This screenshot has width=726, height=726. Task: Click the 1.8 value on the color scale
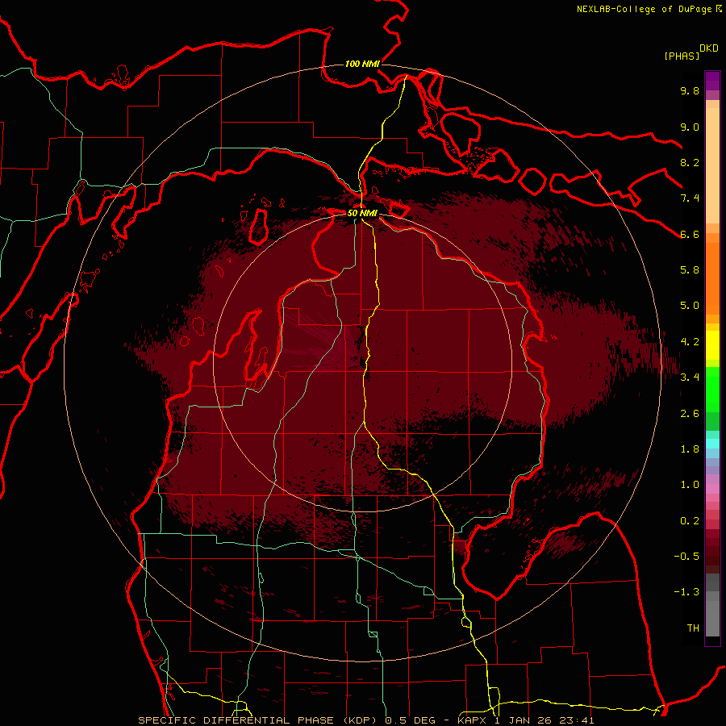690,449
